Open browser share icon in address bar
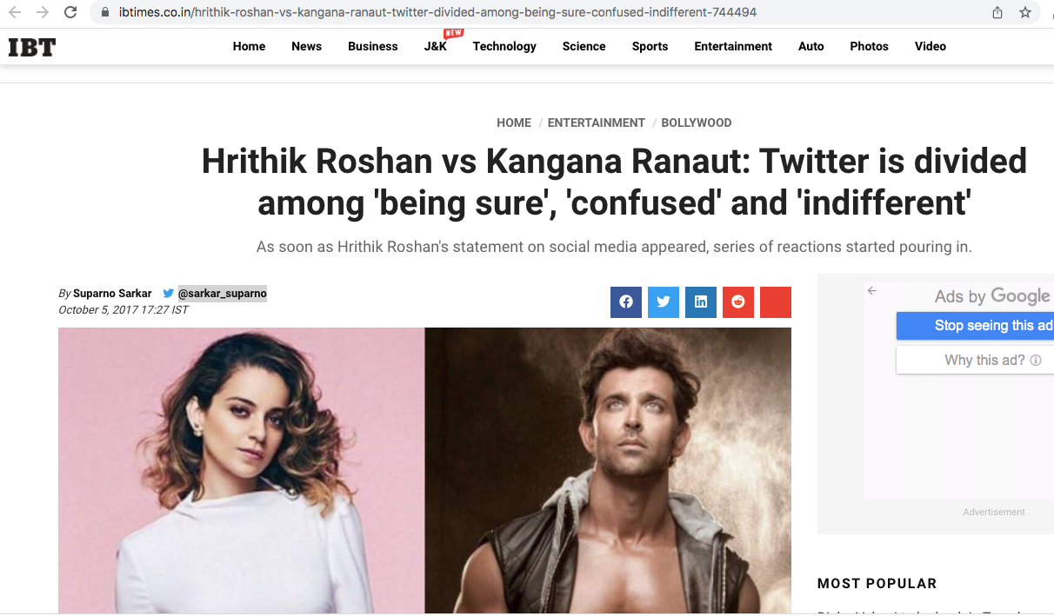 coord(997,12)
